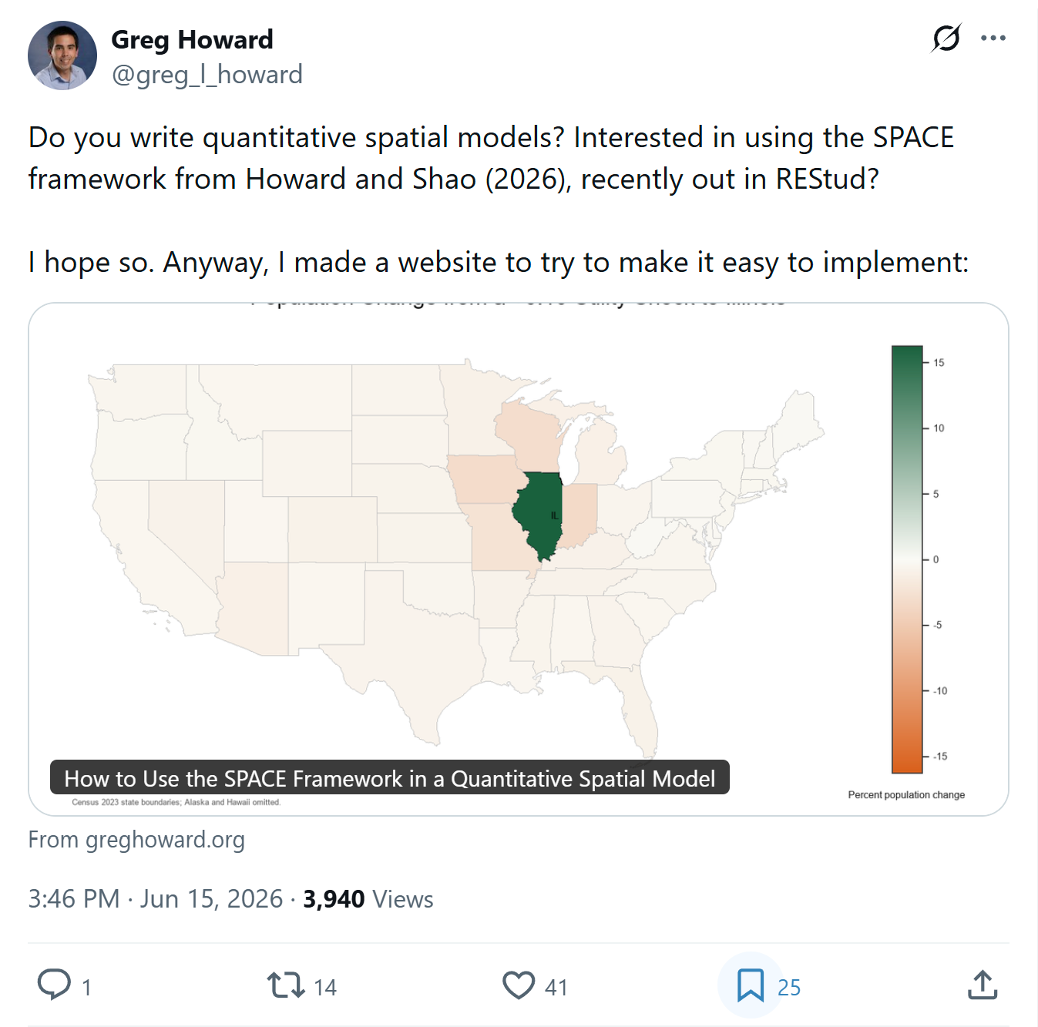Repost using the retweet arrows icon
The height and width of the screenshot is (1027, 1038).
pos(286,985)
